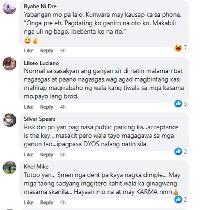The width and height of the screenshot is (205, 210).
Task: Like Silver Spears' comment
Action: pyautogui.click(x=29, y=155)
